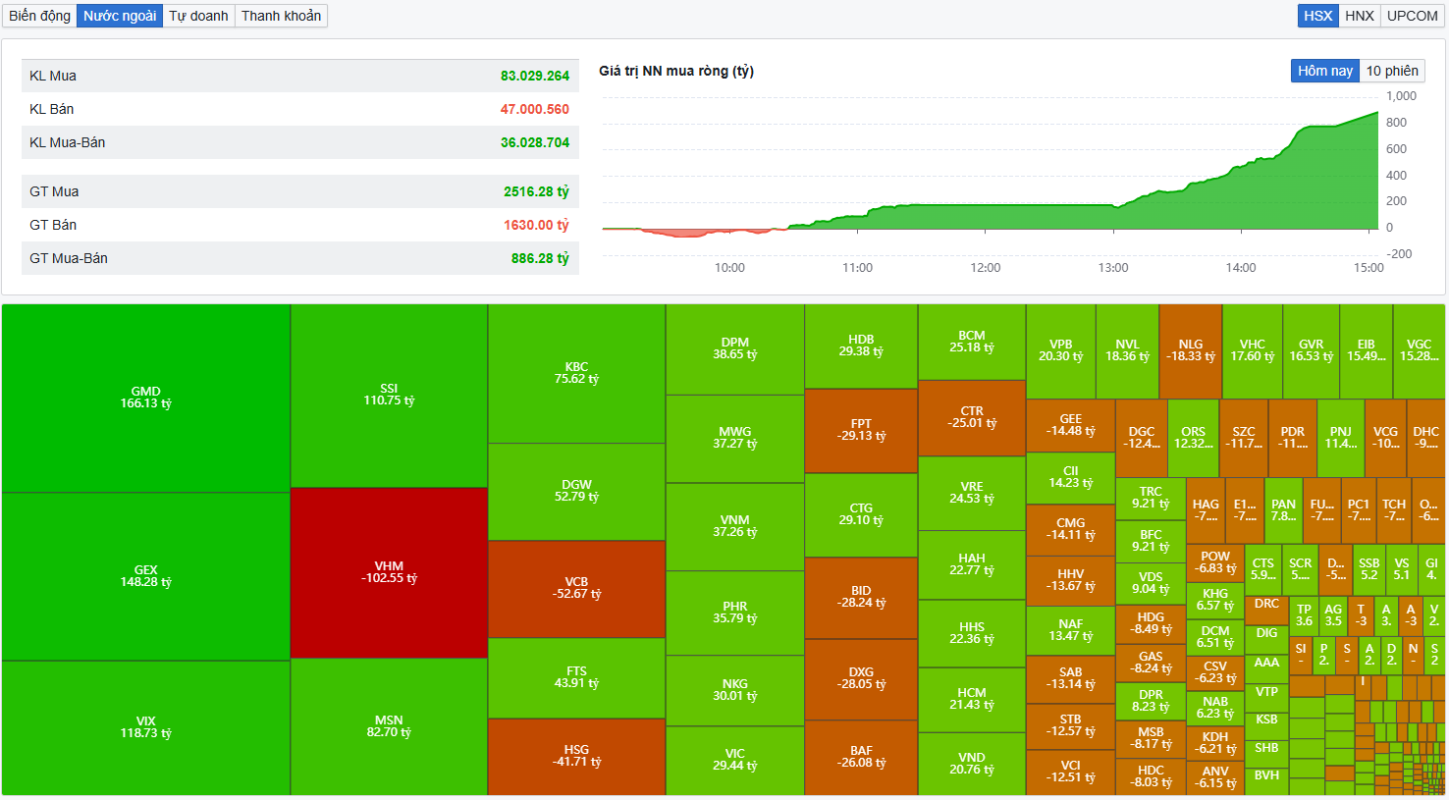Click the FPT -29.13 tỷ block

pyautogui.click(x=861, y=430)
